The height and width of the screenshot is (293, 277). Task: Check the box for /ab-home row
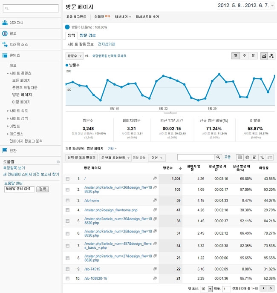point(67,199)
